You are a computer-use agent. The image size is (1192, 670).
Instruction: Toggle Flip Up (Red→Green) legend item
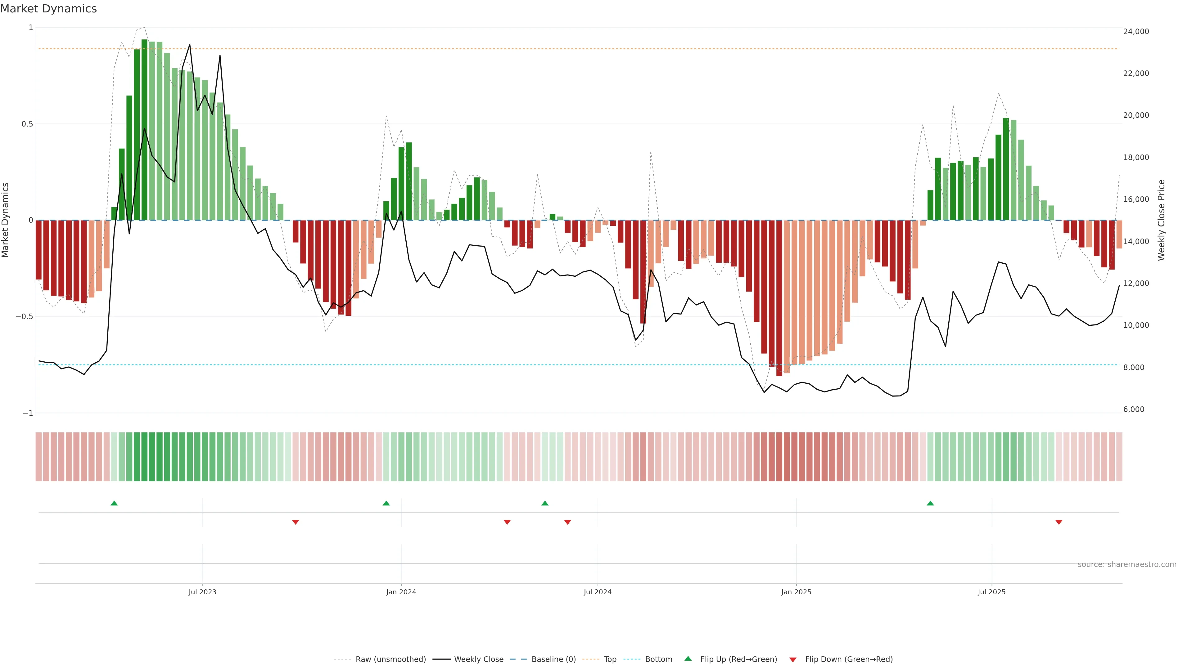click(x=738, y=659)
